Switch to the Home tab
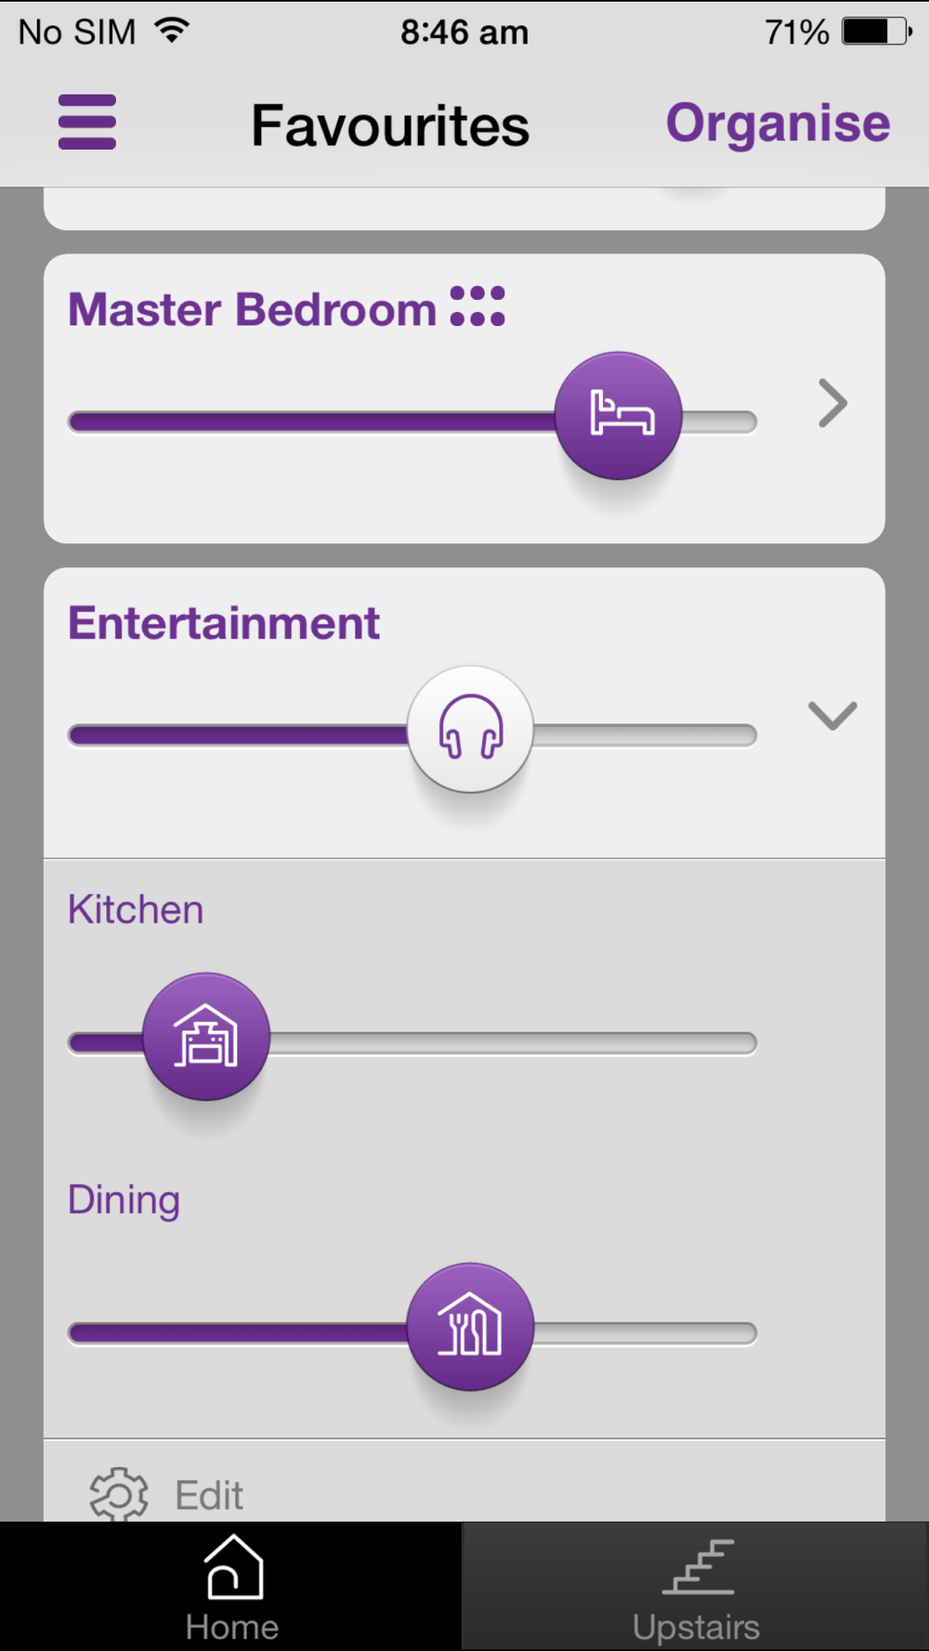The width and height of the screenshot is (929, 1651). point(231,1586)
